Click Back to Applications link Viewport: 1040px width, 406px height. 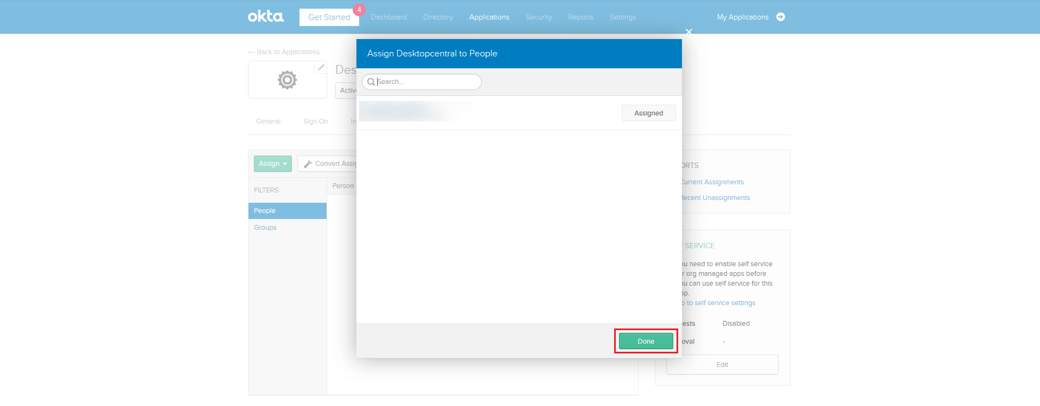pos(284,52)
